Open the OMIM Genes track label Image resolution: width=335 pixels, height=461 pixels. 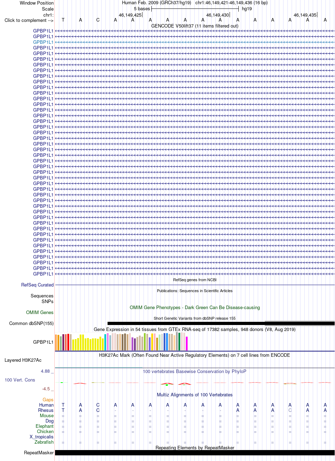point(40,312)
